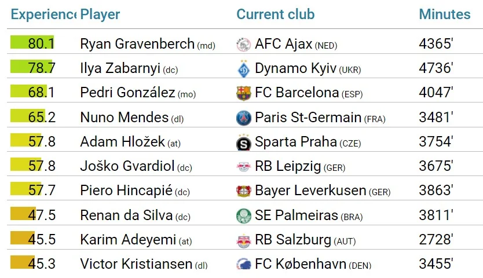Click the Sparta Praha club logo
The image size is (483, 278).
coord(243,142)
